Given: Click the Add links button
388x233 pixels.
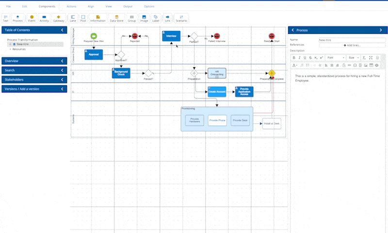Looking at the screenshot, I should [x=352, y=45].
